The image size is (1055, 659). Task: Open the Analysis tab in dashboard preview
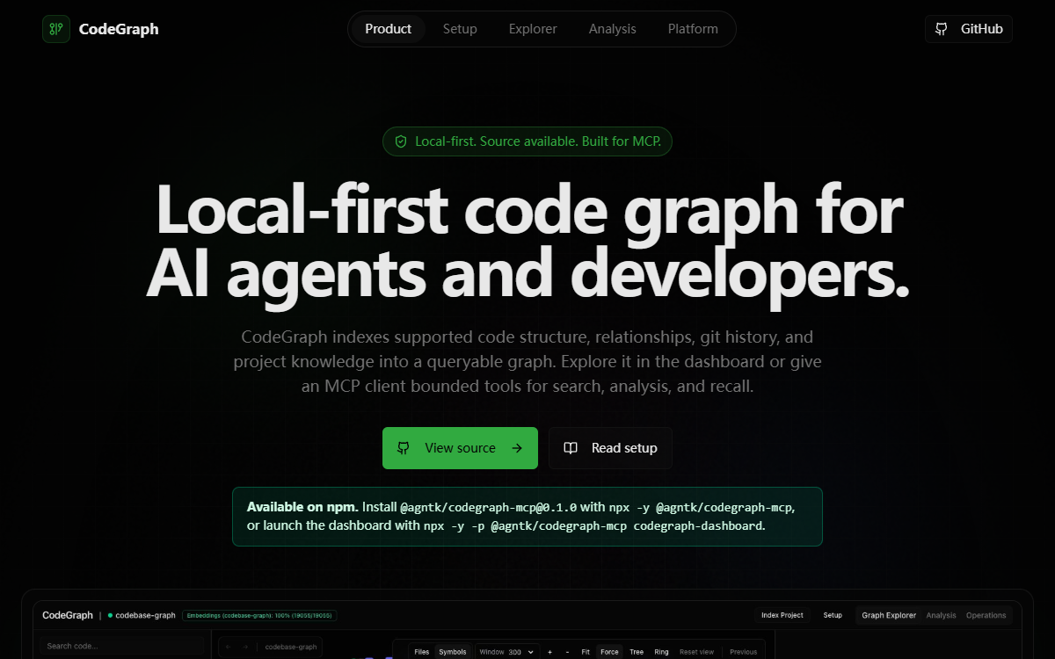tap(941, 615)
